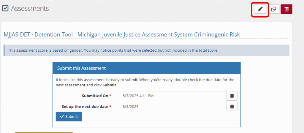304x133 pixels.
Task: Click the pencil edit icon
Action: click(260, 9)
